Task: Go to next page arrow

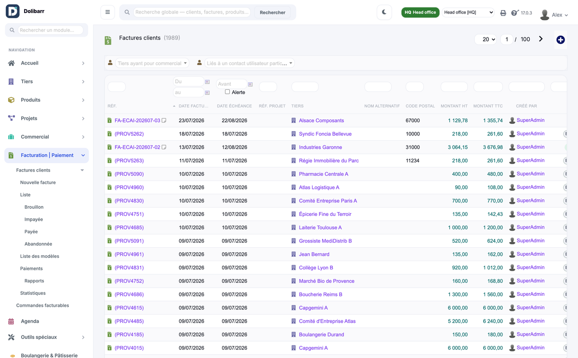Action: 541,39
